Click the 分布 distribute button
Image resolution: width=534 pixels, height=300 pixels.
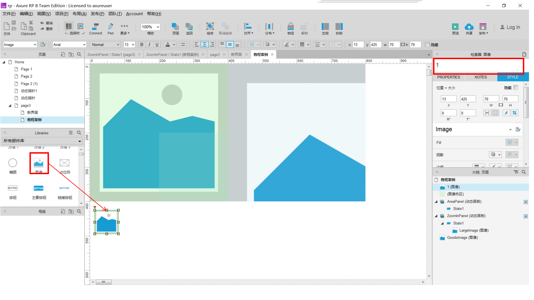coord(269,28)
